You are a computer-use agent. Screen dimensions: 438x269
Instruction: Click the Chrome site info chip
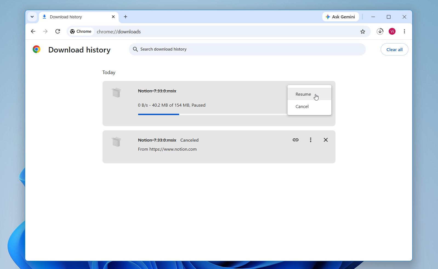(x=81, y=31)
